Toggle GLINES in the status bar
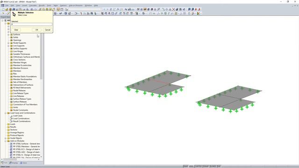This screenshot has width=299, height=168. (213, 166)
